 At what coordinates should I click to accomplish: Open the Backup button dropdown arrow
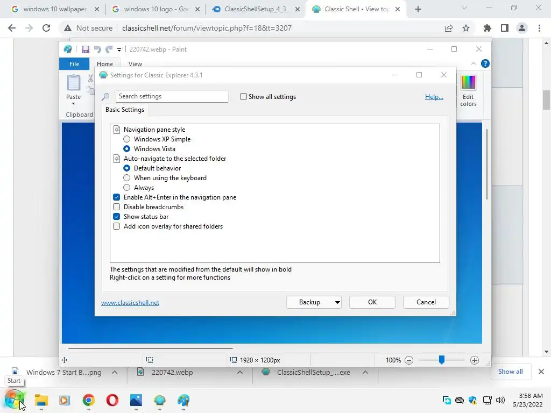337,302
